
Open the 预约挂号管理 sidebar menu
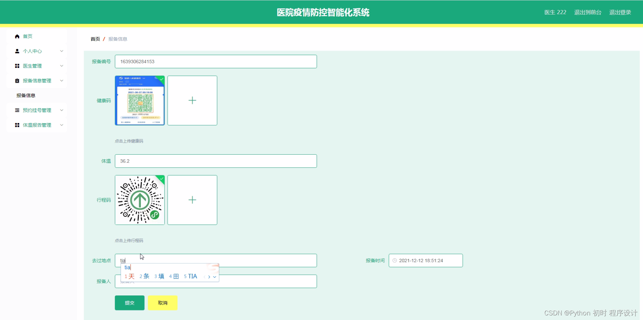(x=37, y=110)
